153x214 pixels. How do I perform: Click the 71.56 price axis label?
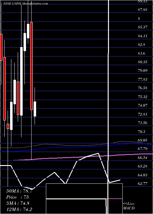pos(143,123)
